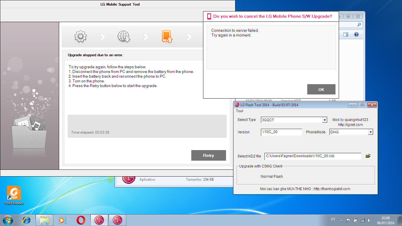This screenshot has height=226, width=402.
Task: Click the Upgrade stopped due to an error text
Action: 96,55
